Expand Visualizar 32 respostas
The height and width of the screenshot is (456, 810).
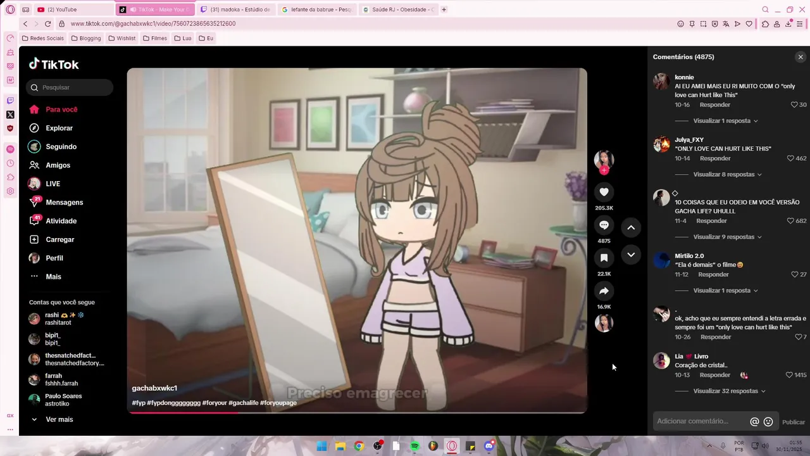729,391
